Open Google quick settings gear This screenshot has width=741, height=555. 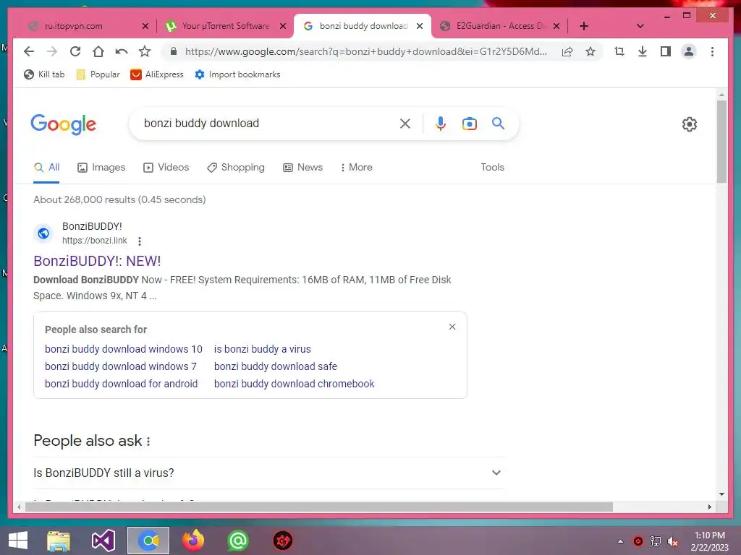(x=690, y=124)
